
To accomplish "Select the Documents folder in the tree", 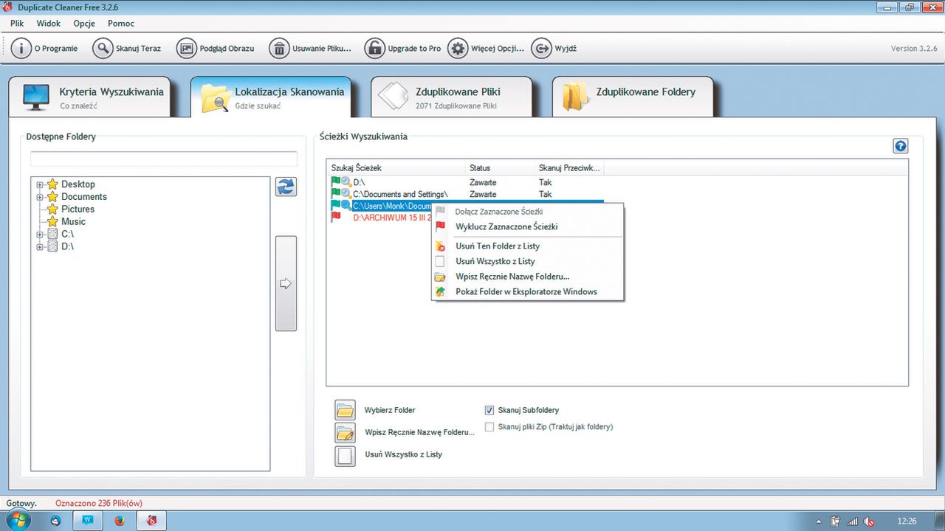I will tap(84, 197).
